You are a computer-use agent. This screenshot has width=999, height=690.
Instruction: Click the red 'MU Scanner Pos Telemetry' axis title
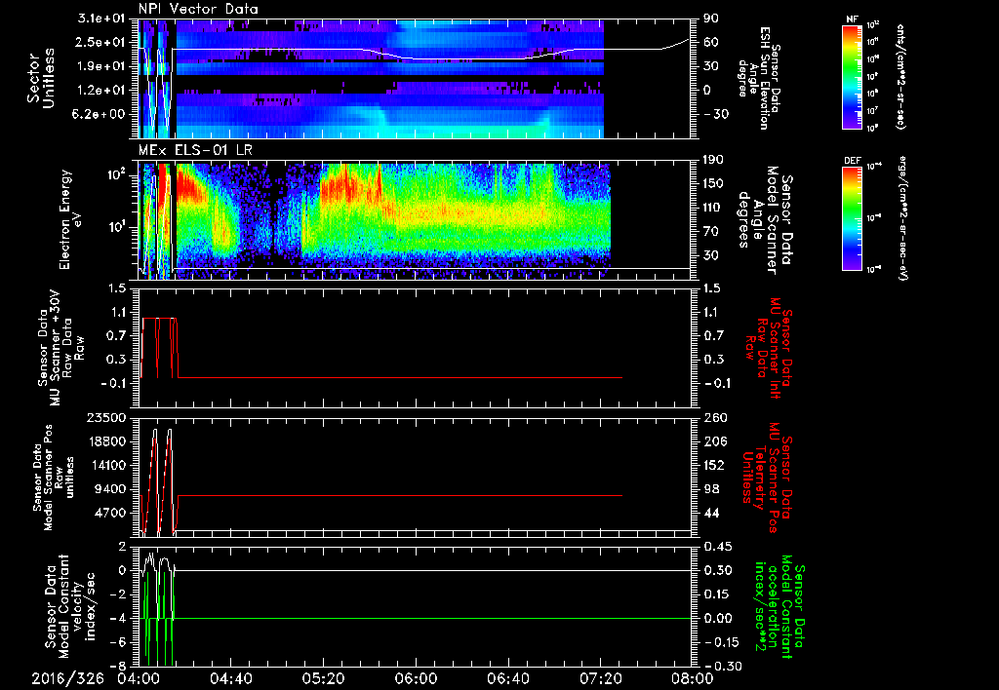click(767, 478)
